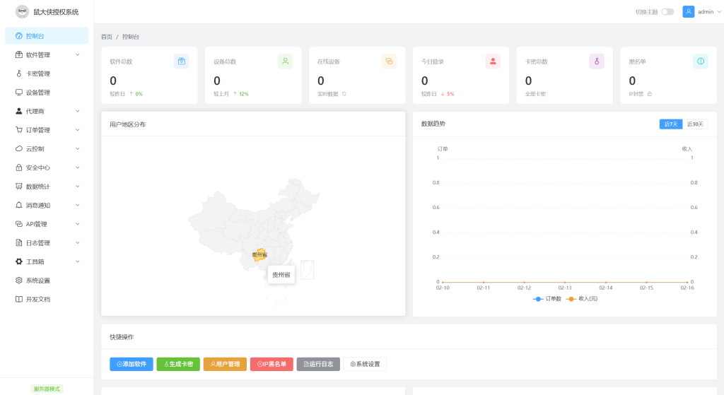Open the admin user dropdown arrow
This screenshot has width=724, height=395.
[719, 12]
